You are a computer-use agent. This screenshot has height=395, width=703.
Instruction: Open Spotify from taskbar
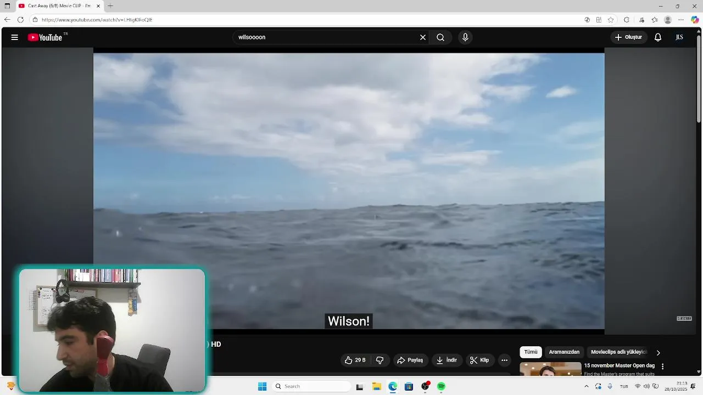441,387
